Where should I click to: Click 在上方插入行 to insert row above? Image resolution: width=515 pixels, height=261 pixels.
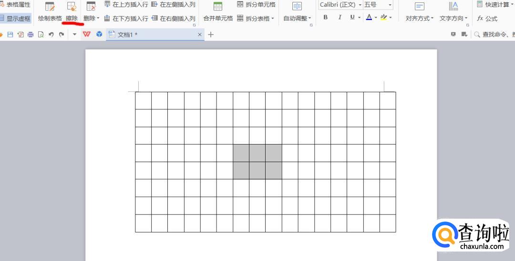(x=126, y=4)
